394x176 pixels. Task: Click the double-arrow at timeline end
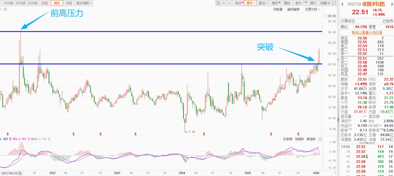tap(335, 173)
